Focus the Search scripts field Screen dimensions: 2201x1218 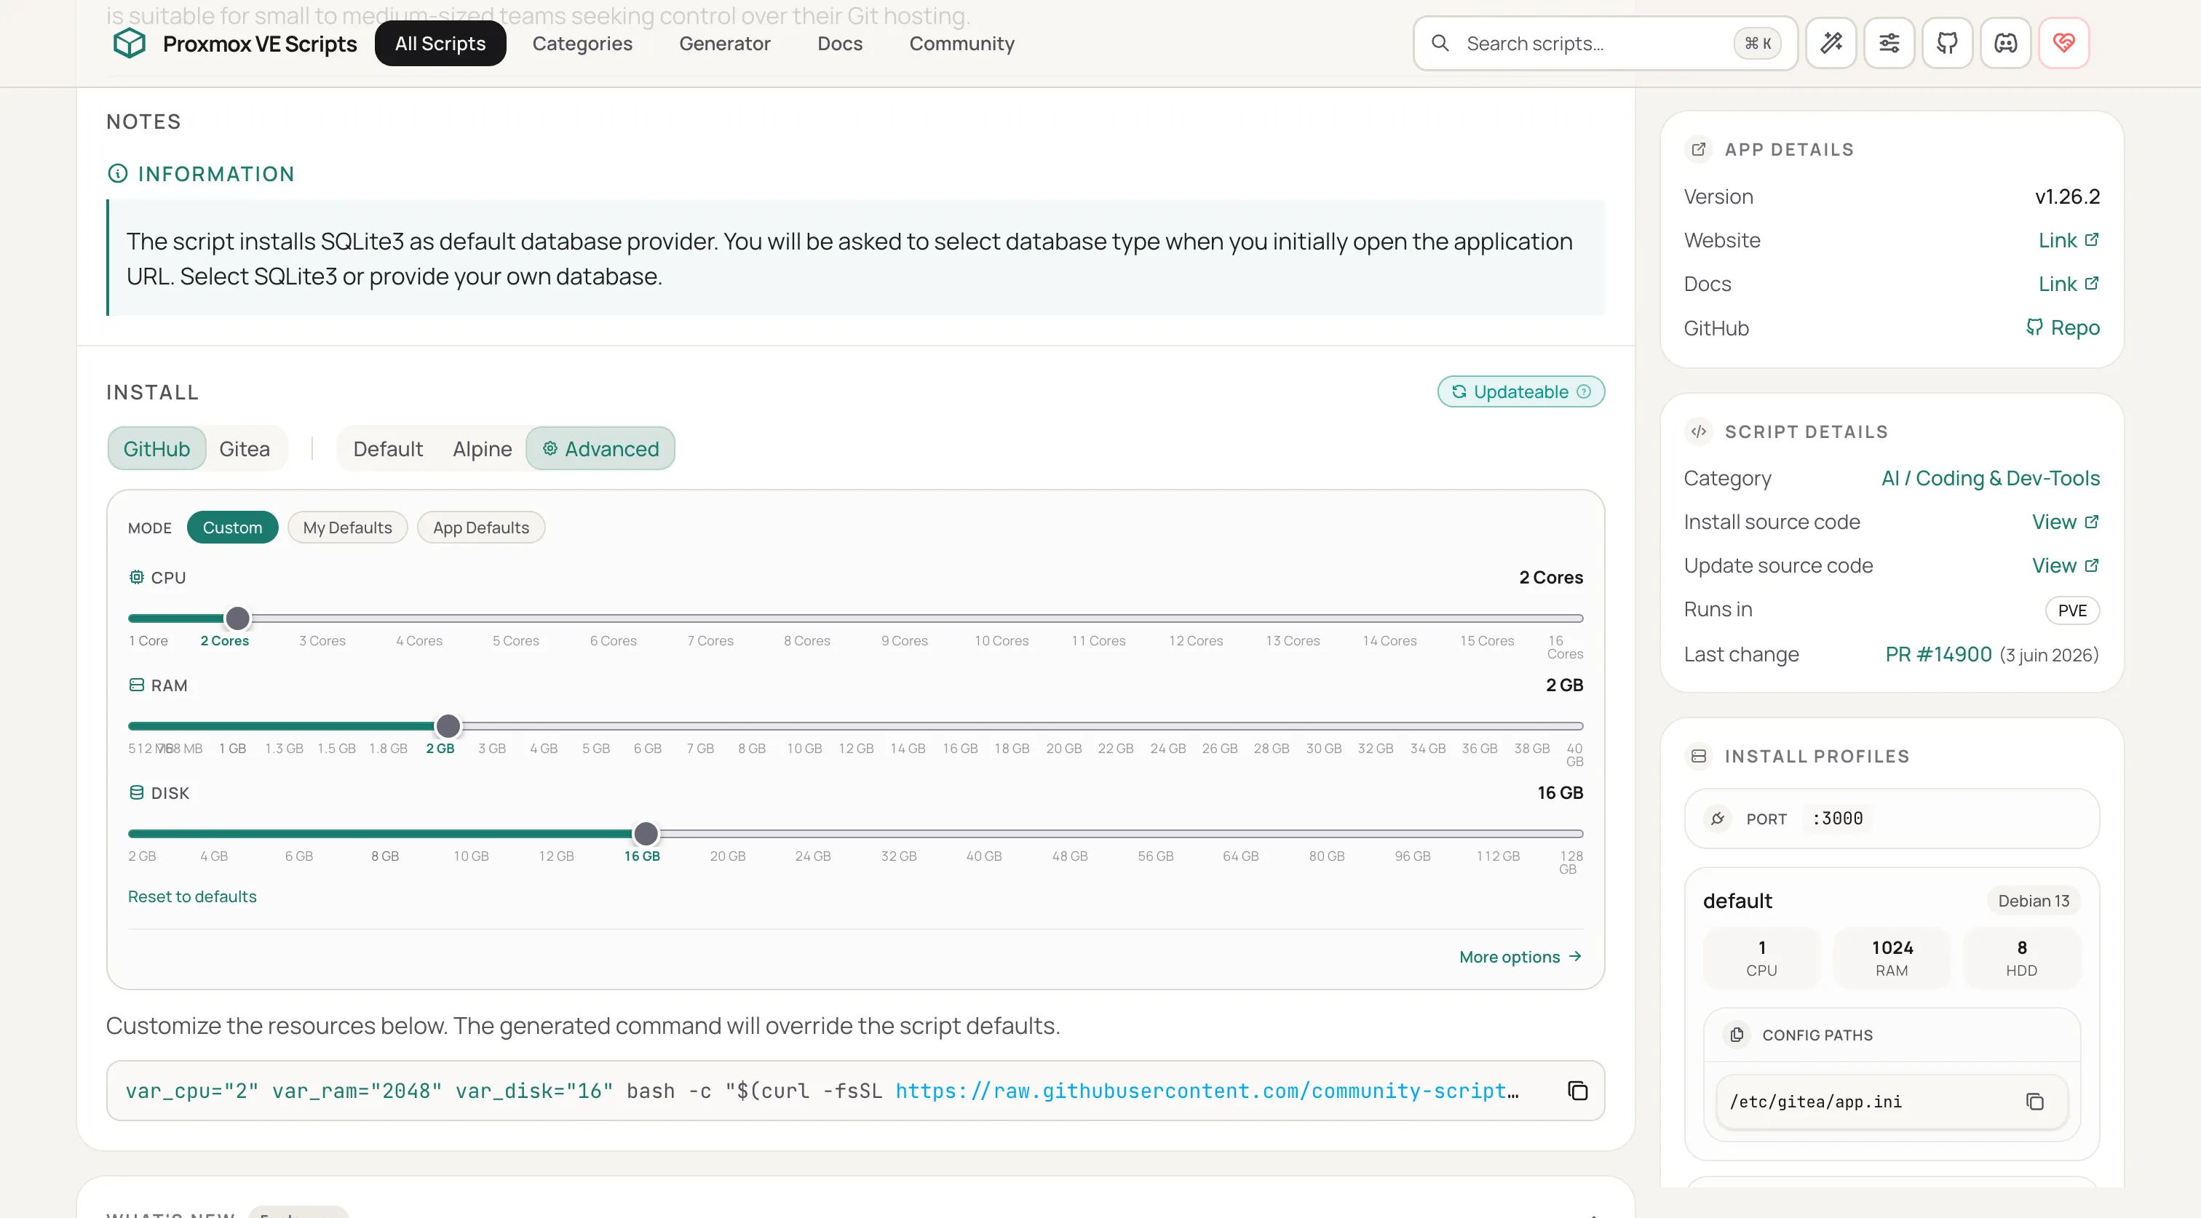tap(1605, 44)
